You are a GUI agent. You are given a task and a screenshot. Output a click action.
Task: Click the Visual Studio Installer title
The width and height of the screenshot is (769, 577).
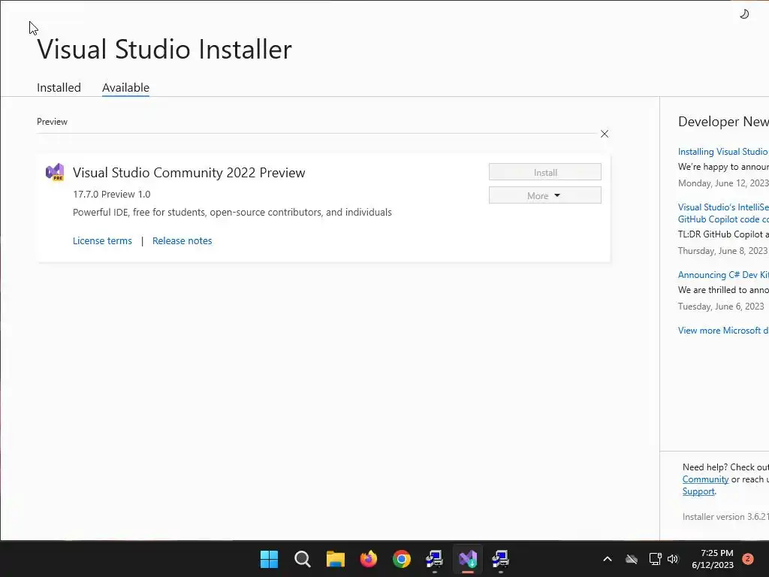pos(164,49)
